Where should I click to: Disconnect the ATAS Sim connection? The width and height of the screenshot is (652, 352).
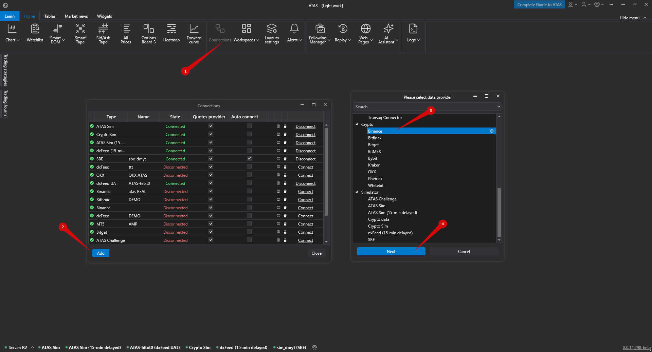[306, 126]
